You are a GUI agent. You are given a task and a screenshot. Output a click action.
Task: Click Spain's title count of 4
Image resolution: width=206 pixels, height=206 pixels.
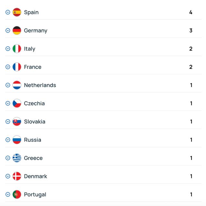click(191, 12)
